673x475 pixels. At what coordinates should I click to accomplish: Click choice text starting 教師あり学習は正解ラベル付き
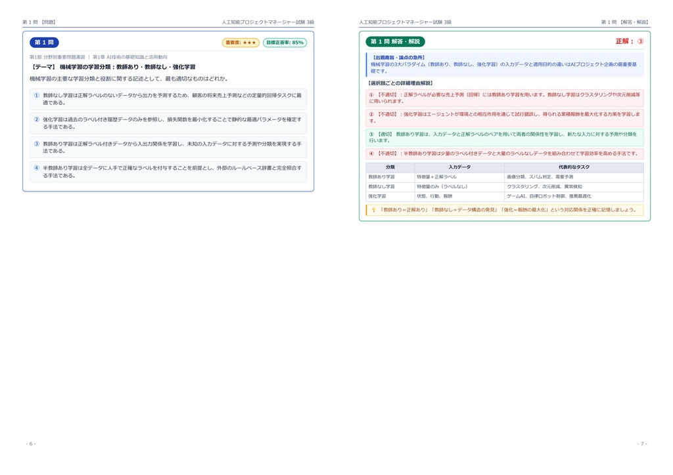[172, 148]
